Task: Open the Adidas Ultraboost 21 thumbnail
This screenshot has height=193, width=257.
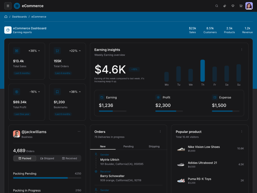Action: tap(181, 164)
